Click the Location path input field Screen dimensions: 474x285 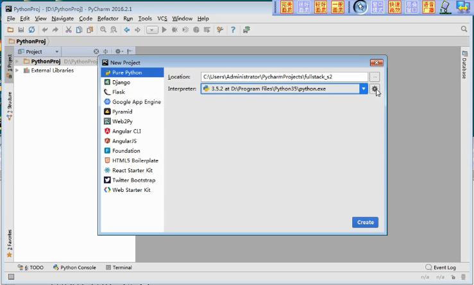[x=284, y=77]
